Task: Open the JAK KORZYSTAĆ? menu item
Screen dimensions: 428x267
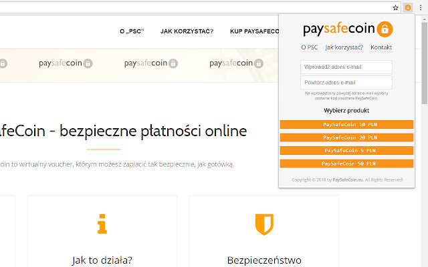Action: tap(187, 31)
